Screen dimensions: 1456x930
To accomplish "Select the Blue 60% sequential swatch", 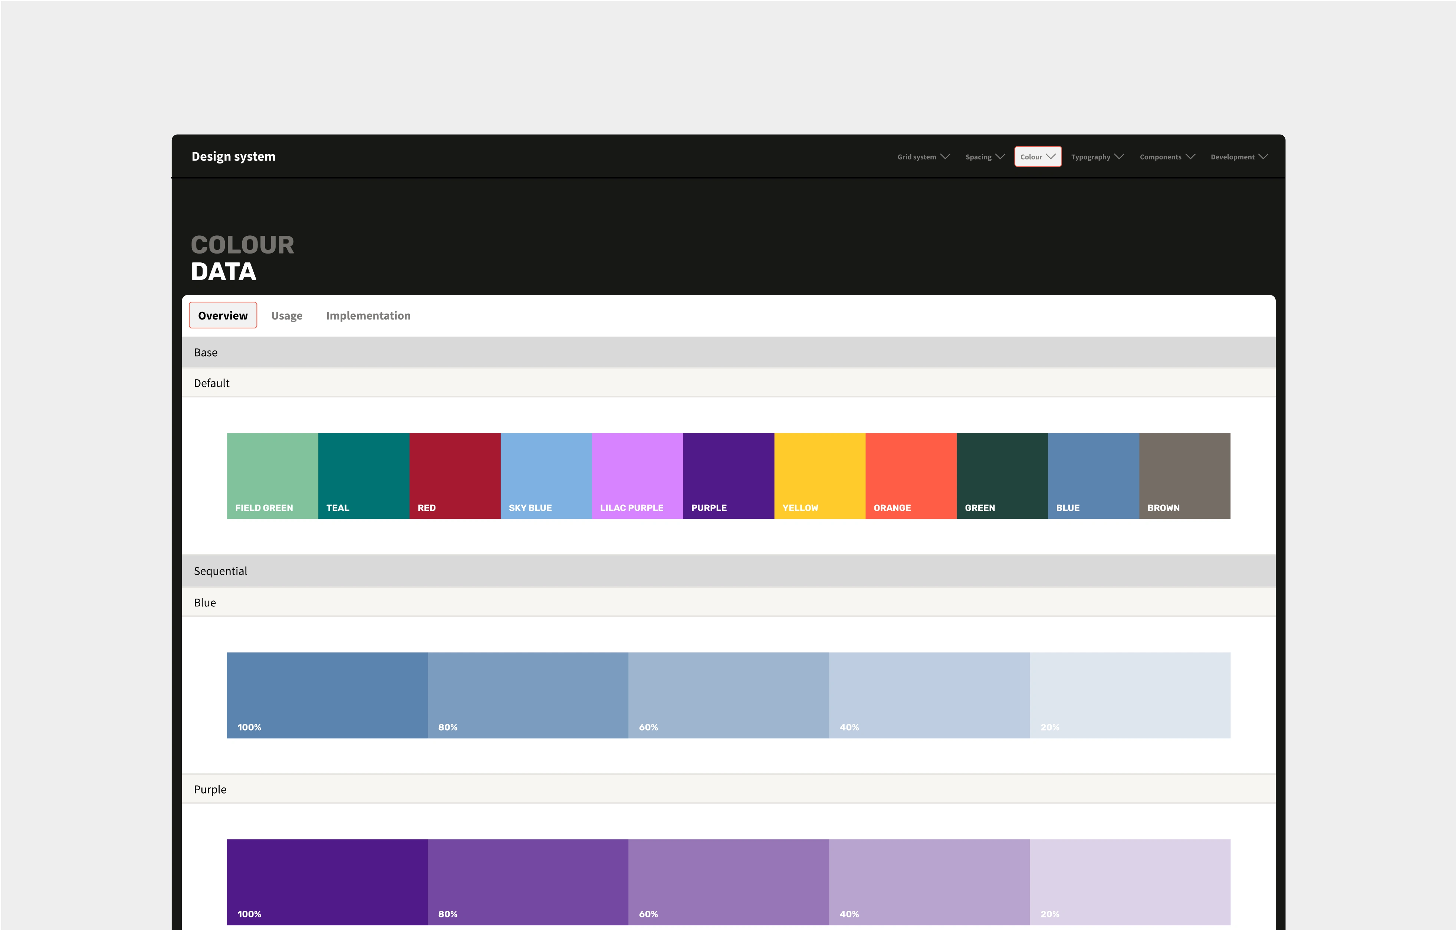I will coord(728,695).
